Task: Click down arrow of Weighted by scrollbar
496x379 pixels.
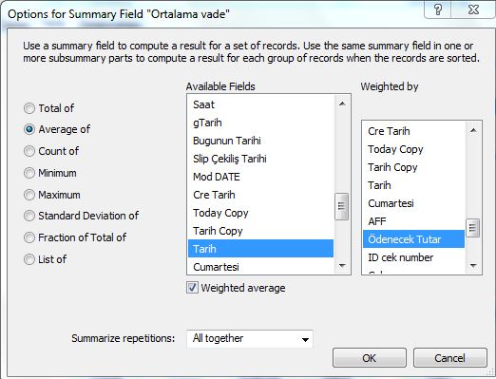Action: [473, 265]
